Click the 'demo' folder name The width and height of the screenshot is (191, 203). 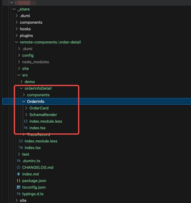point(30,82)
